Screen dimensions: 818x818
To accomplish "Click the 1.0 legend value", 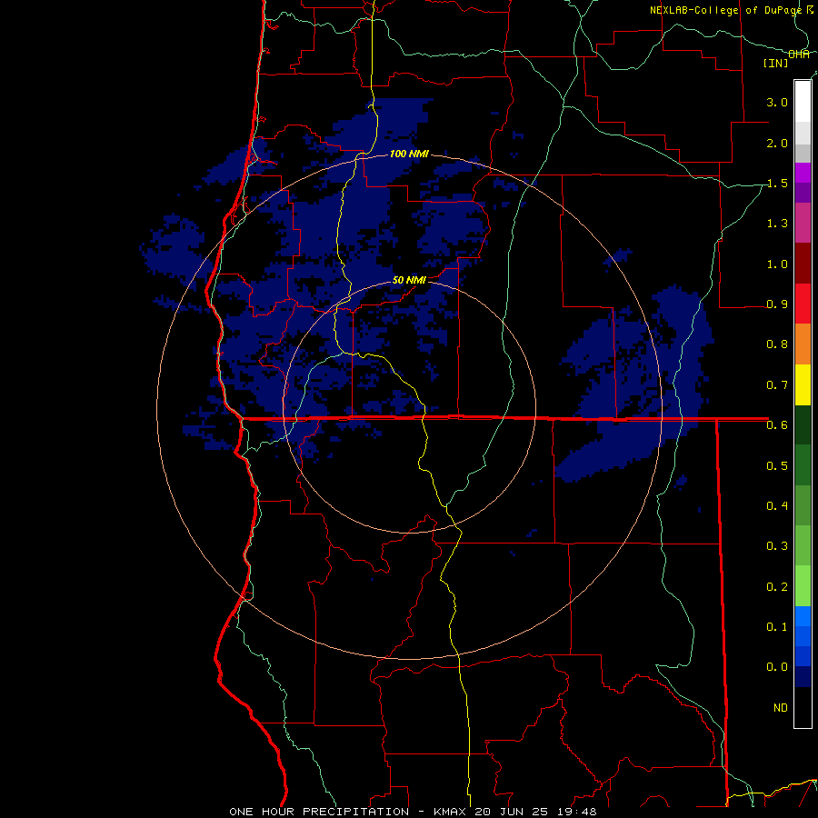I will pyautogui.click(x=777, y=264).
